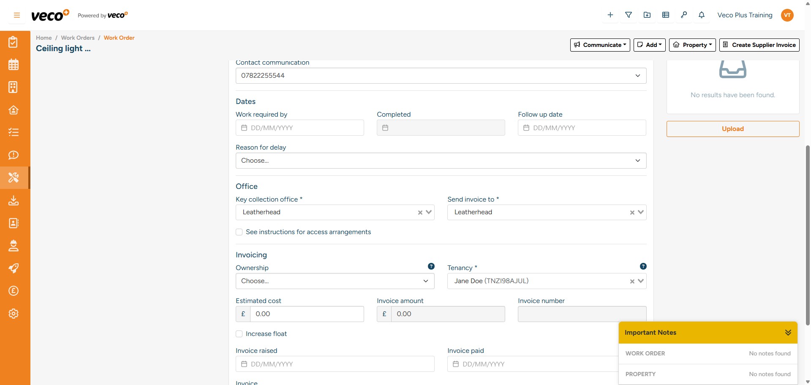Open the Communicate menu

[x=600, y=45]
